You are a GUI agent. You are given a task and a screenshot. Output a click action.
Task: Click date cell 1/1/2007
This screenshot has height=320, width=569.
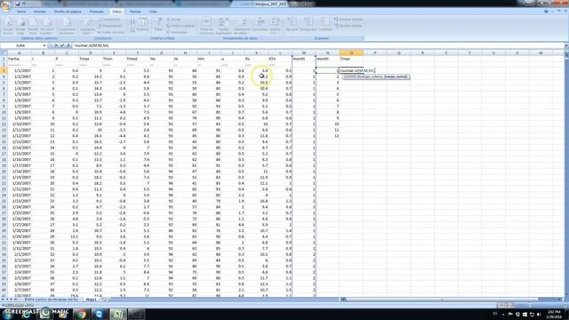[x=20, y=71]
